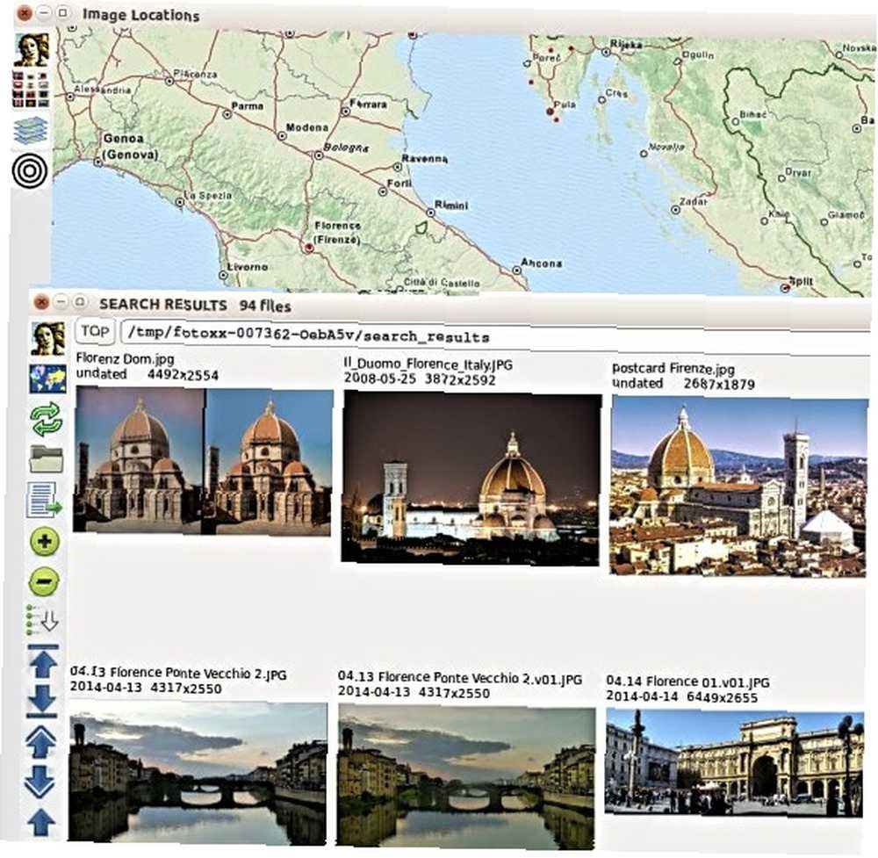Increase thumbnail size with green plus icon
This screenshot has width=878, height=858.
[x=44, y=541]
